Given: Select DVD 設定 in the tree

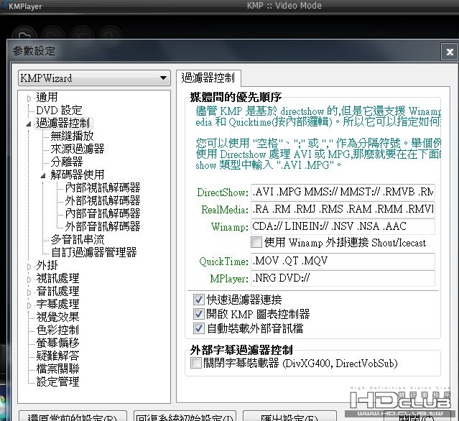Looking at the screenshot, I should (59, 111).
